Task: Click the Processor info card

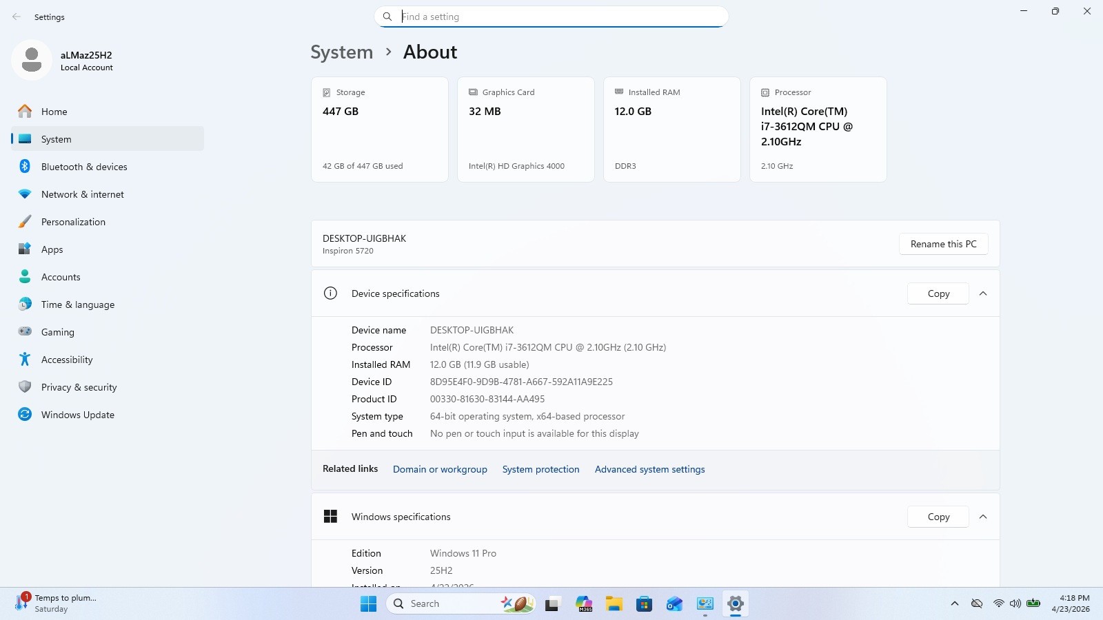Action: click(818, 130)
